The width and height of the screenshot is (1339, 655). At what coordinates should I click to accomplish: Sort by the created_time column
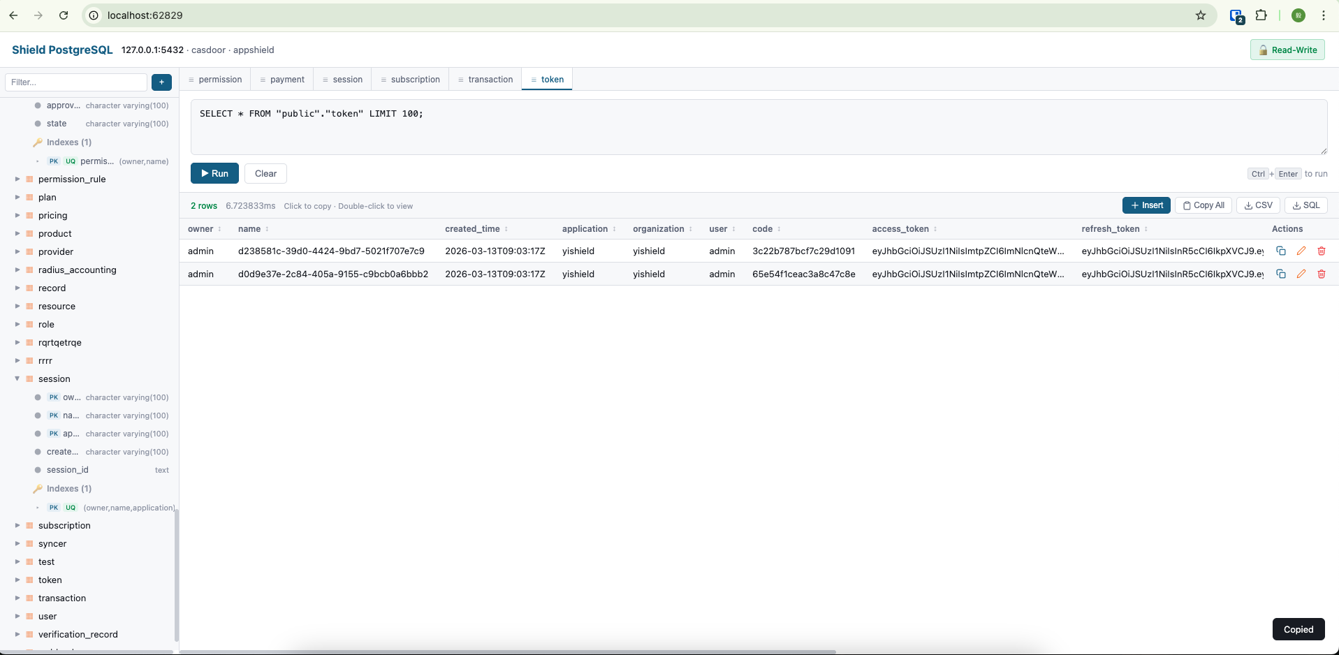[476, 229]
